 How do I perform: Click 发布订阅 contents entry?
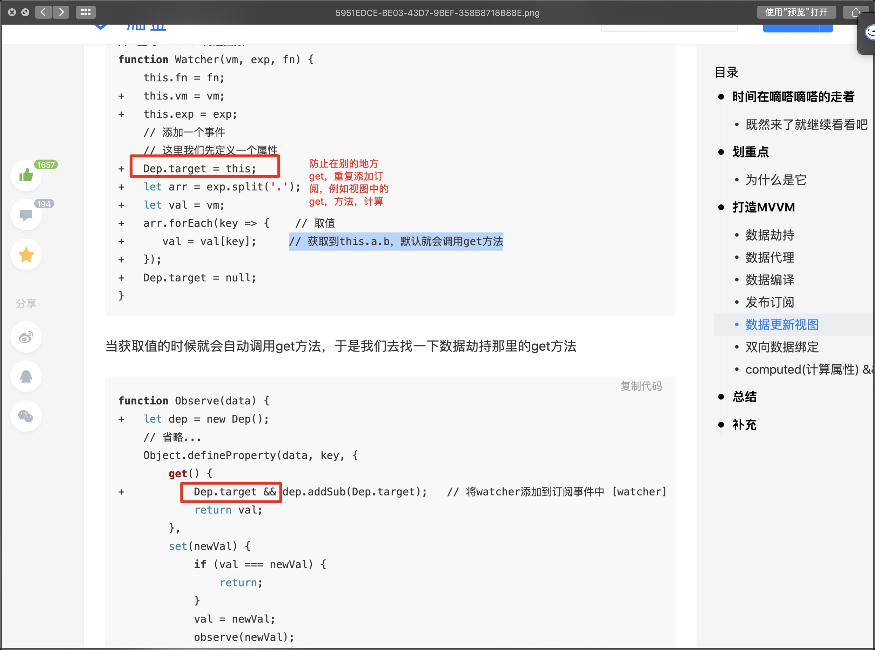coord(770,302)
